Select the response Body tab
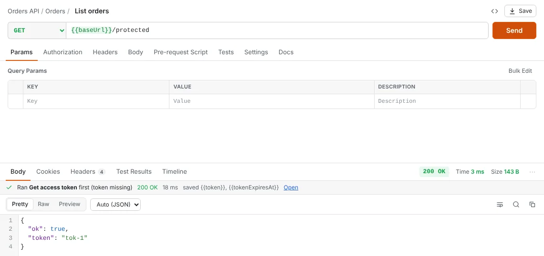The width and height of the screenshot is (544, 256). pyautogui.click(x=18, y=172)
